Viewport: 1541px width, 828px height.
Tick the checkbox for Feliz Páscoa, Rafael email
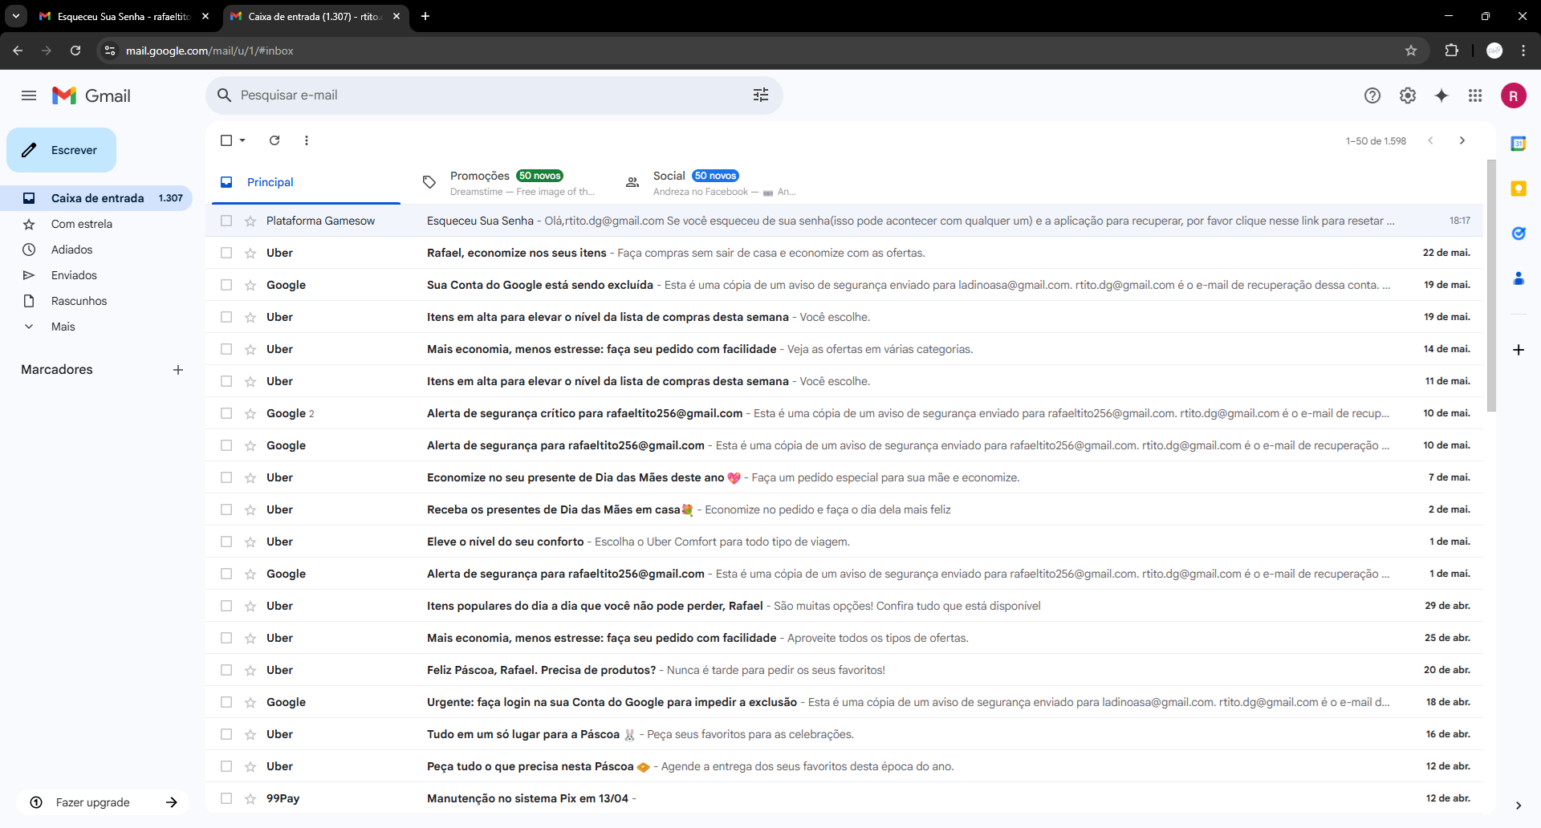pyautogui.click(x=226, y=670)
